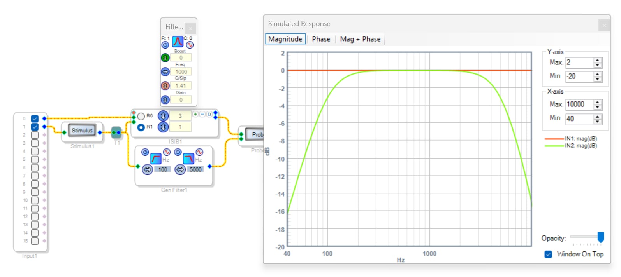This screenshot has height=277, width=621.
Task: Adjust the Opacity slider handle
Action: point(601,237)
